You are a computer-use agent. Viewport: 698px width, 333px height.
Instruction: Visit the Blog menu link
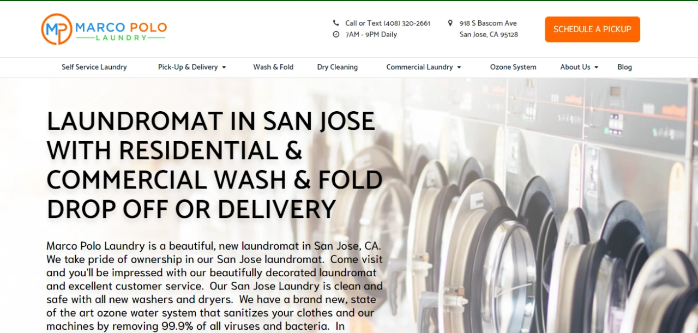point(625,67)
